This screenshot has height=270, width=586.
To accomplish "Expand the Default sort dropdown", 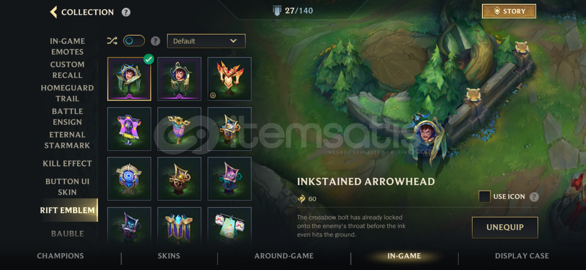I will coord(206,41).
